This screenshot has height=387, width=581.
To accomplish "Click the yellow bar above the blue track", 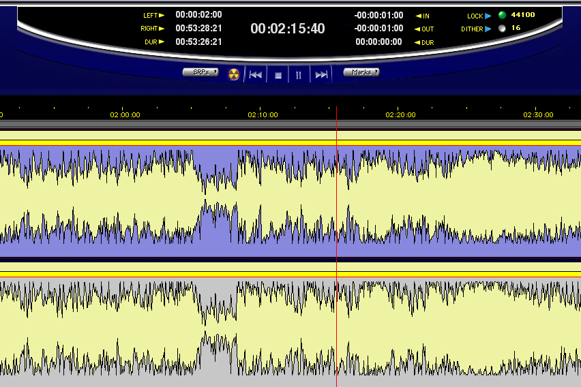I will pos(290,143).
